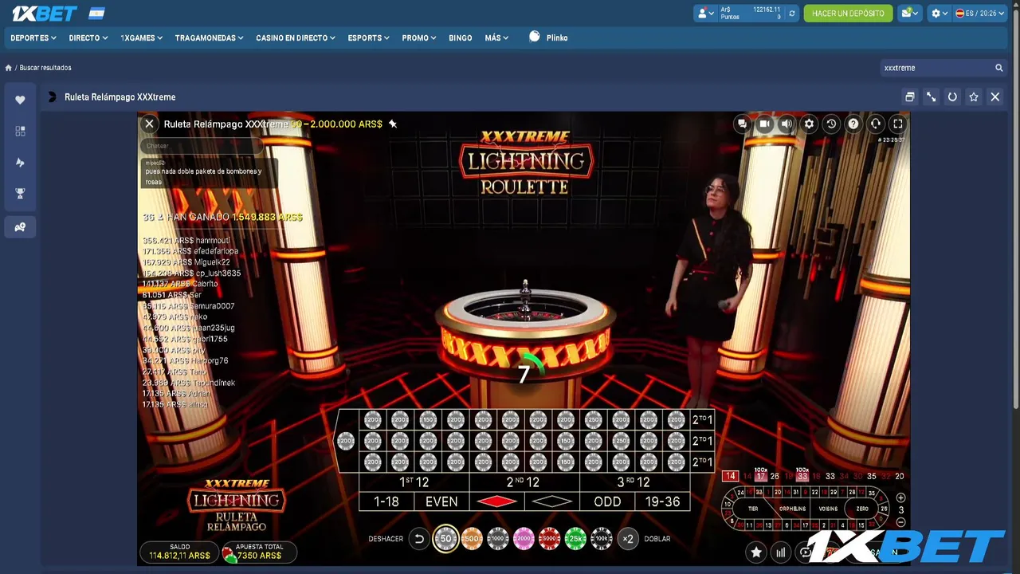
Task: Refresh the account balance
Action: point(791,14)
